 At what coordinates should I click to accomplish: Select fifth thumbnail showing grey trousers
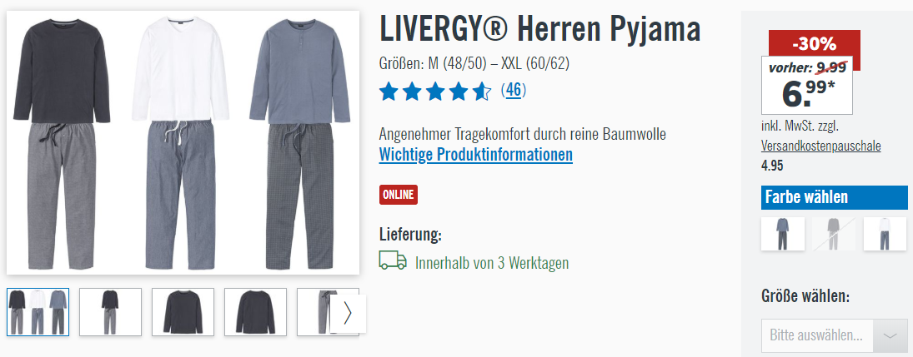(x=314, y=312)
